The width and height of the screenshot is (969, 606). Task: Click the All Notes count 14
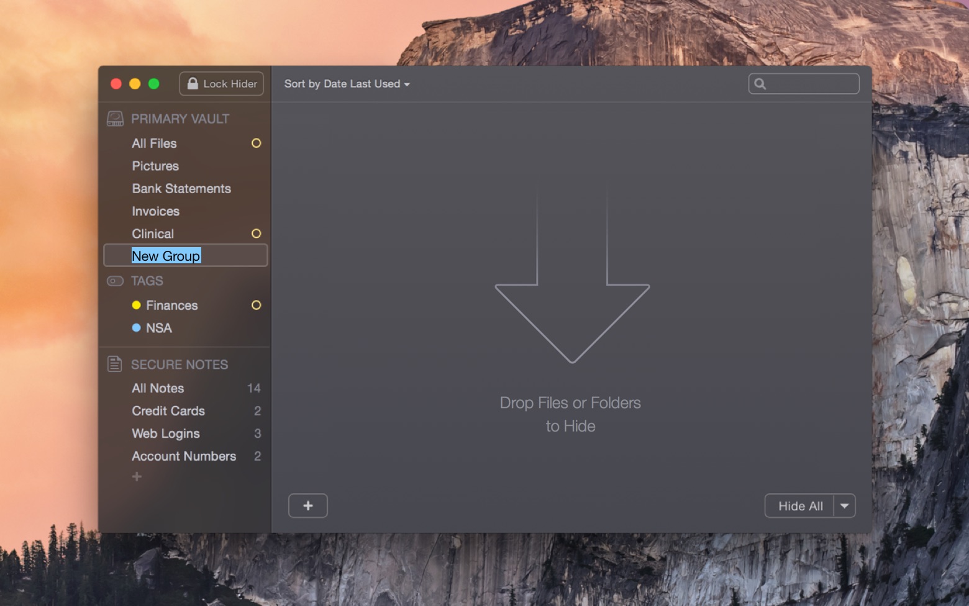254,388
